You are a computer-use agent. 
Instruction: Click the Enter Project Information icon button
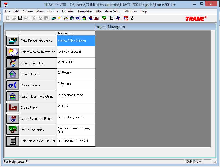click(12, 41)
